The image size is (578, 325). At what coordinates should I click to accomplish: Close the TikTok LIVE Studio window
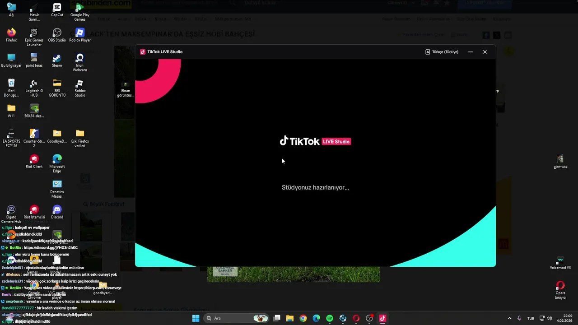click(x=485, y=52)
